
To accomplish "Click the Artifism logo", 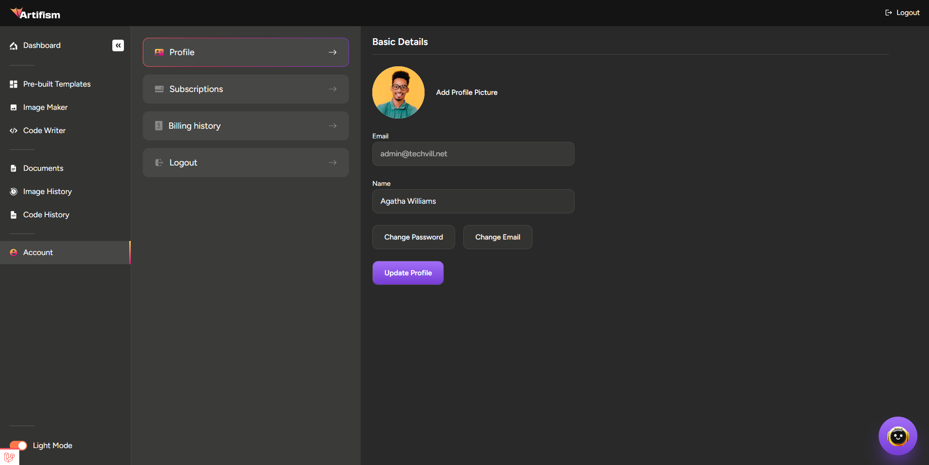I will click(x=35, y=14).
